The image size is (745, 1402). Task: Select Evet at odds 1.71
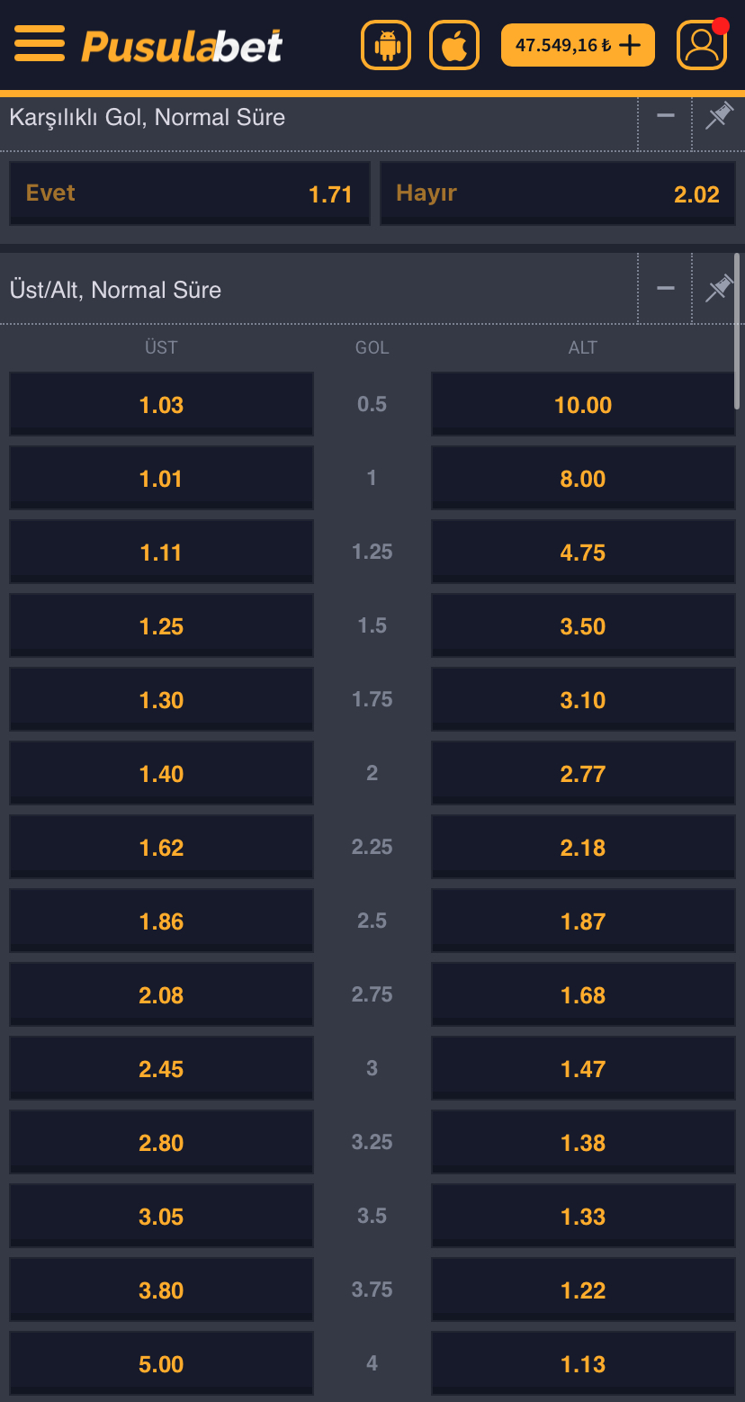pos(190,193)
